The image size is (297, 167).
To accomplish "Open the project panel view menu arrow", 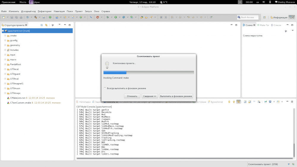I will click(59, 25).
